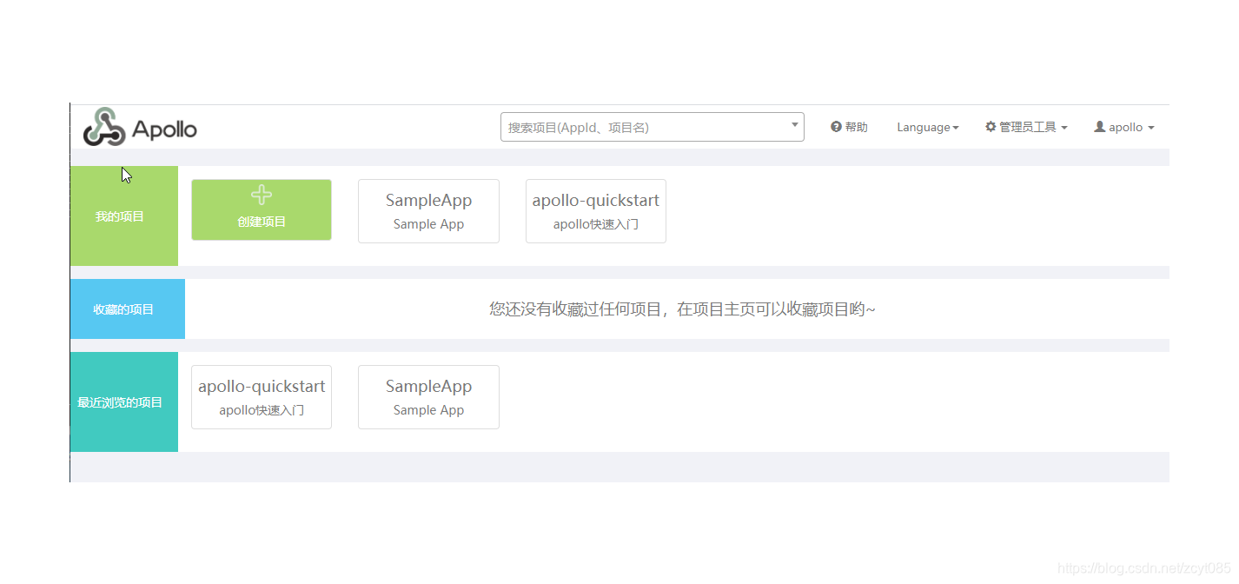The image size is (1239, 584).
Task: Open the Apollo logo home link
Action: 140,127
